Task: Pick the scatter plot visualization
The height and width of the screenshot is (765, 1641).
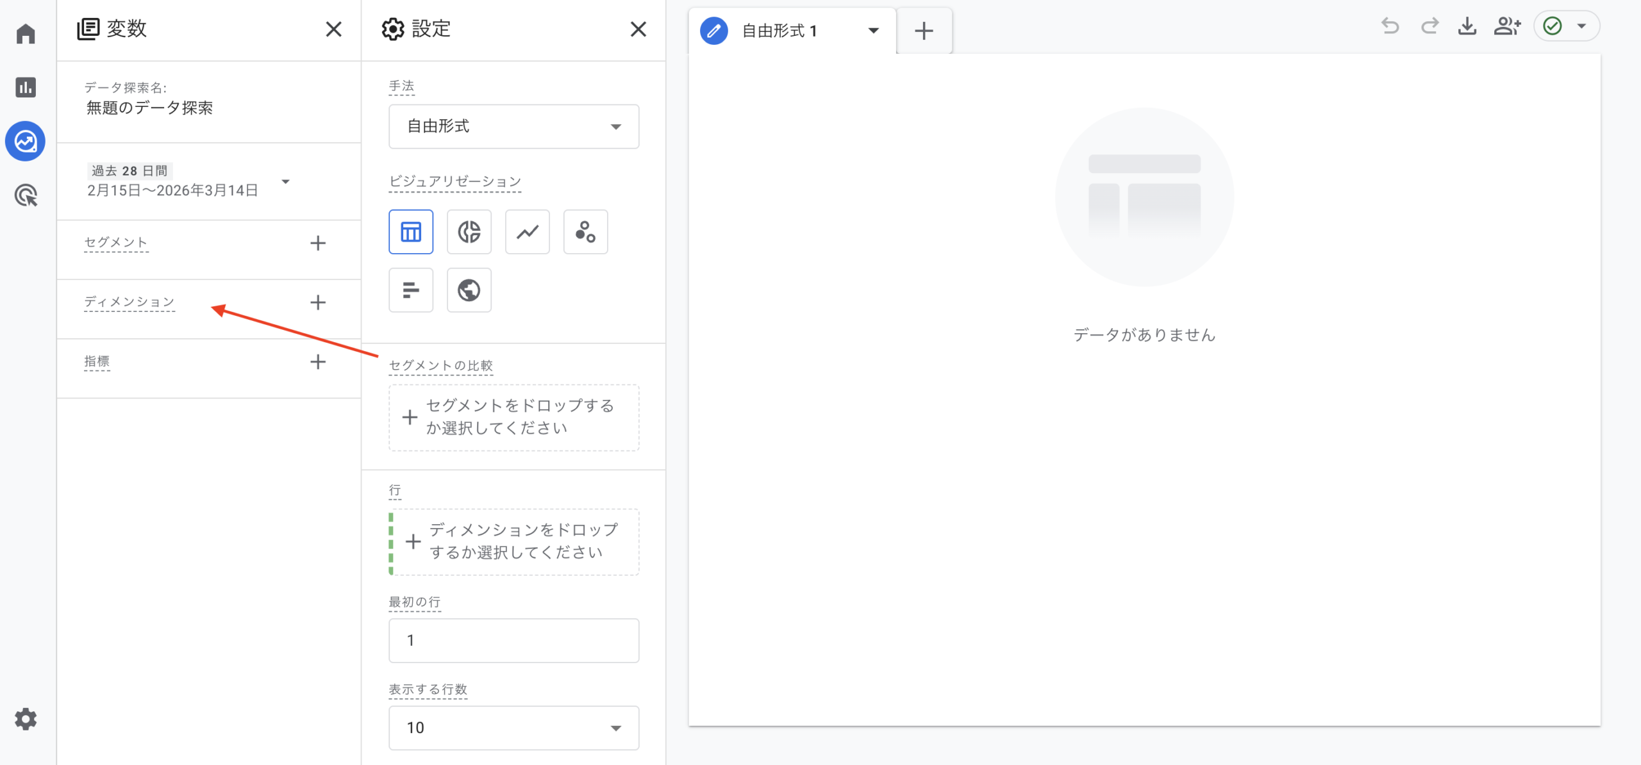Action: click(x=585, y=231)
